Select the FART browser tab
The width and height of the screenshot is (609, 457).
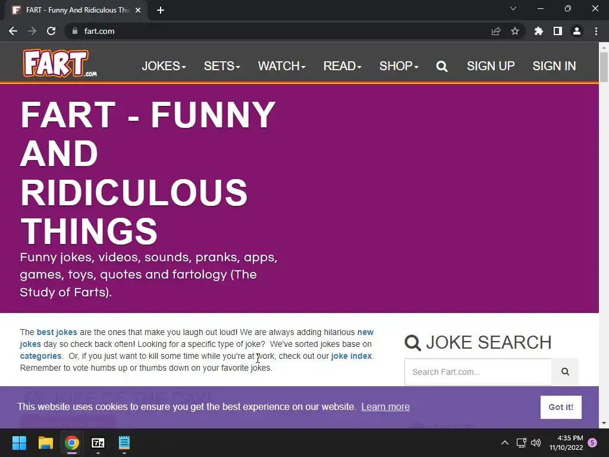pyautogui.click(x=77, y=10)
